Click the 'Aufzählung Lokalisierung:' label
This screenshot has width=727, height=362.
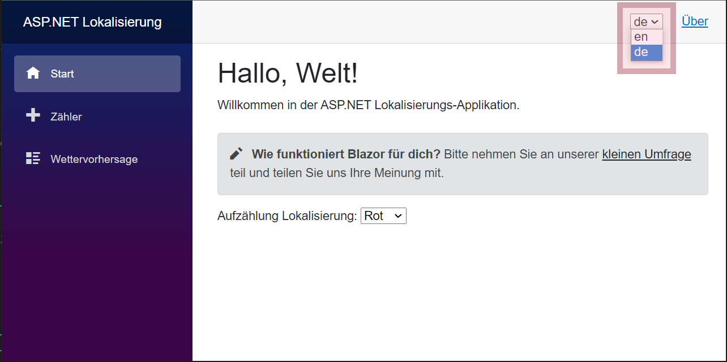[x=287, y=216]
